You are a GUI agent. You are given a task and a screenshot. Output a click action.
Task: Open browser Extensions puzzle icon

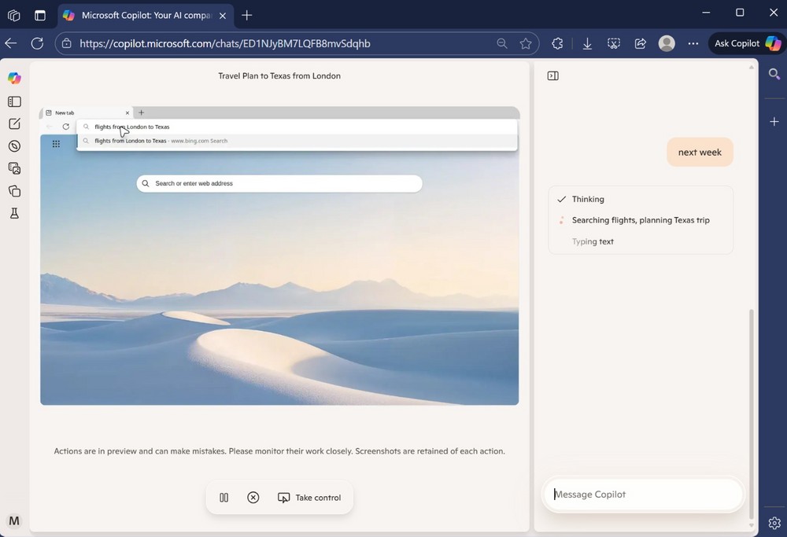pyautogui.click(x=557, y=44)
